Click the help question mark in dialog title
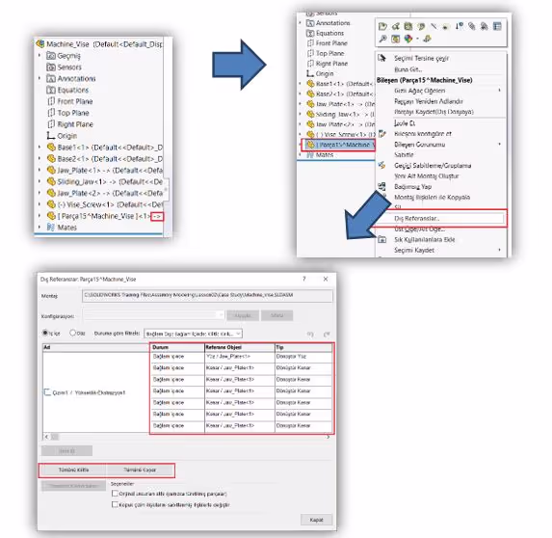The height and width of the screenshot is (538, 552). point(304,279)
